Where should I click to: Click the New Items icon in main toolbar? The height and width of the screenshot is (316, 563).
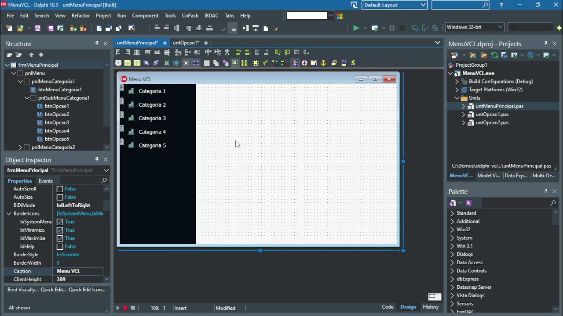click(9, 28)
